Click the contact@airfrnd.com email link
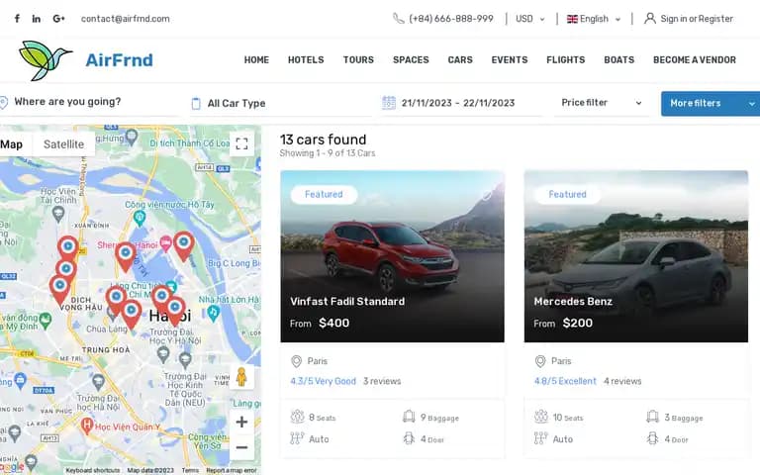Viewport: 760px width, 475px height. (x=125, y=19)
